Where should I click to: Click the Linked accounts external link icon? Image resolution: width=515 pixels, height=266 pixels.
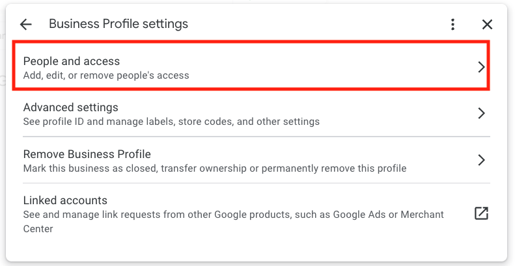[x=481, y=213]
